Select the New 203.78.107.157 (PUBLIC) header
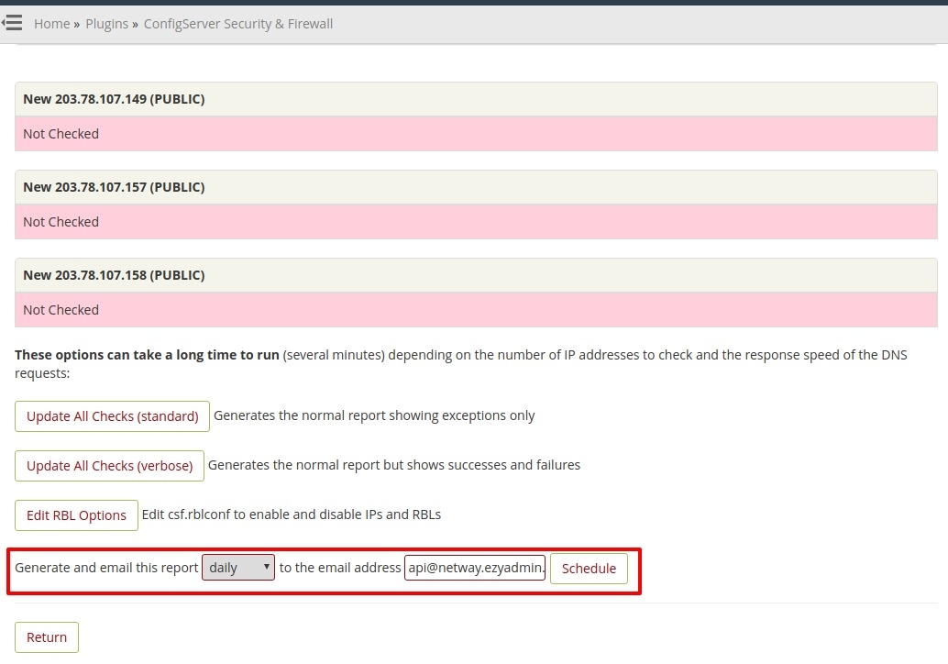 (x=114, y=187)
